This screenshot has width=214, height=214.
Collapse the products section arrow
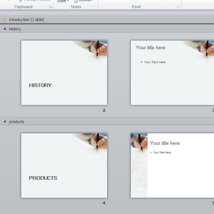[x=5, y=121]
